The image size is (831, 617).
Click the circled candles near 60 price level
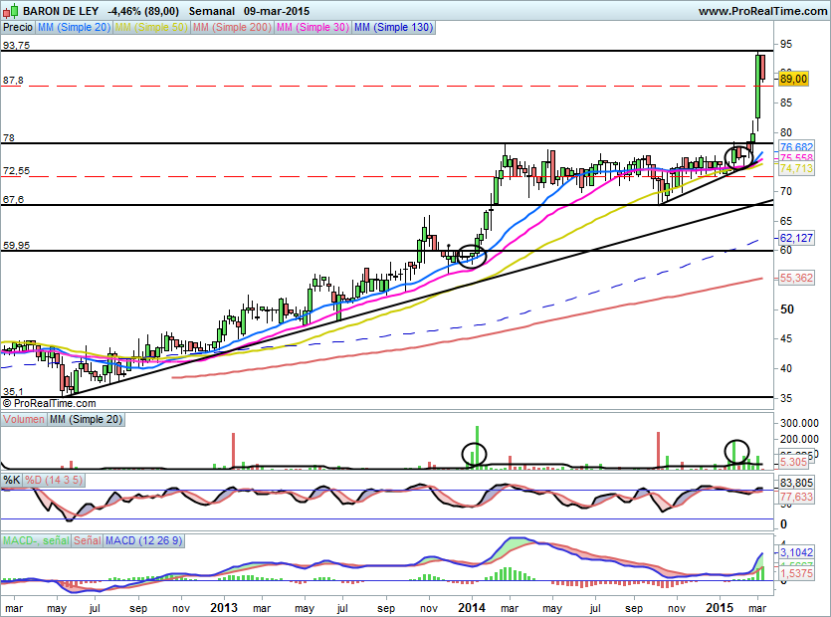(x=471, y=256)
